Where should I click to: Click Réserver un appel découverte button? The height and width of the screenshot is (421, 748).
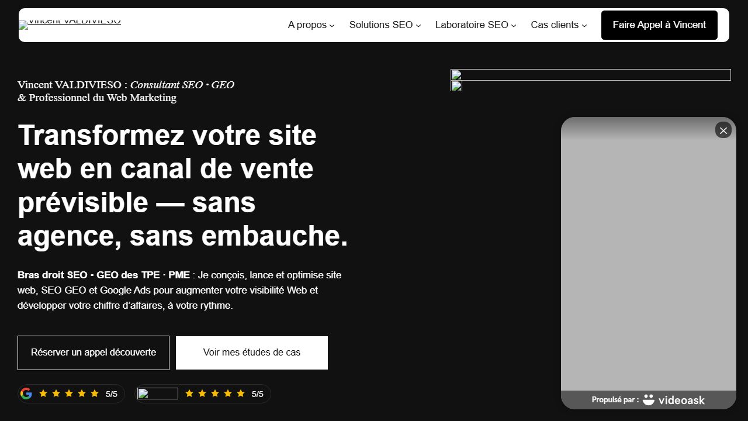(x=93, y=353)
